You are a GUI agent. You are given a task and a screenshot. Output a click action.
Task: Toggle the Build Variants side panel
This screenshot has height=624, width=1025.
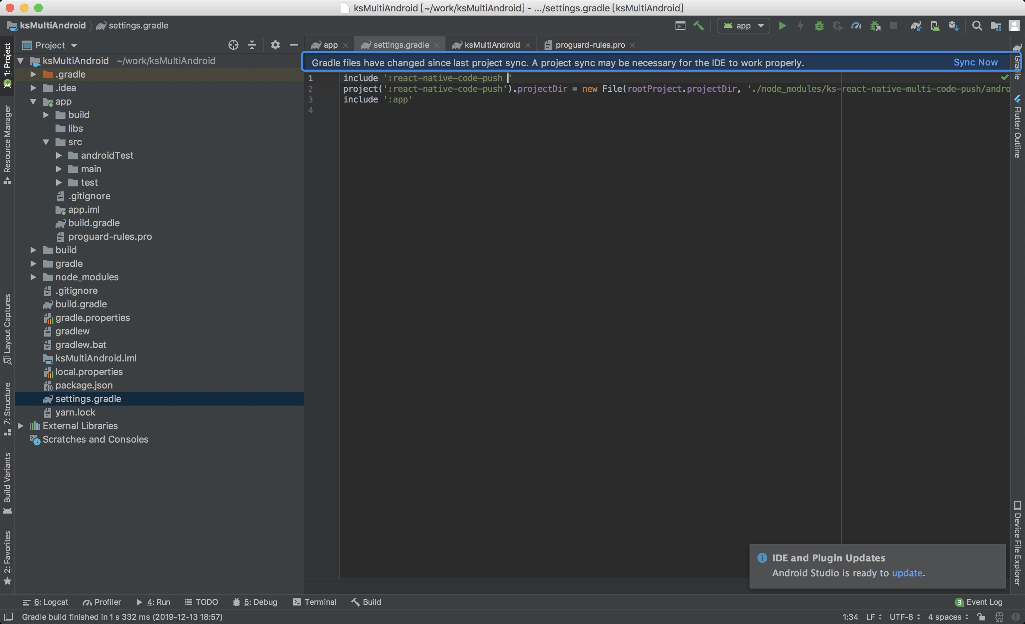[7, 482]
